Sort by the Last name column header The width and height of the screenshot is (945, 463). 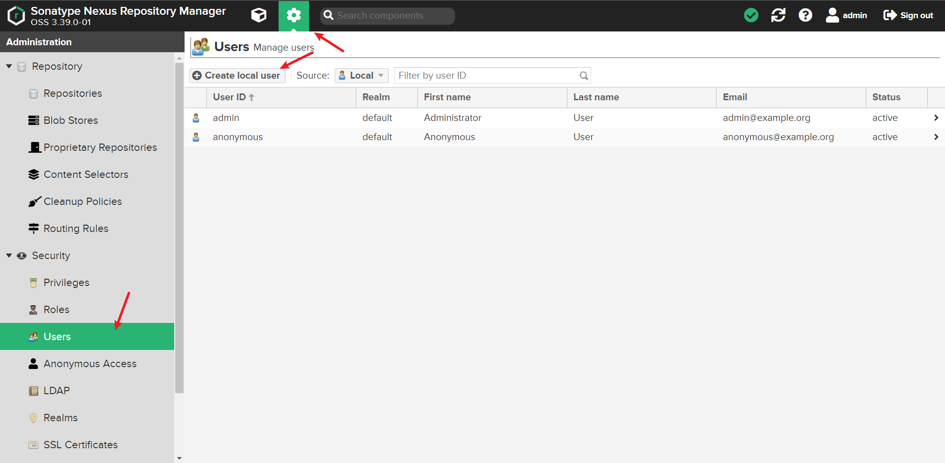642,97
